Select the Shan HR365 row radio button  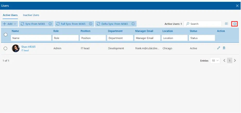tap(5, 49)
